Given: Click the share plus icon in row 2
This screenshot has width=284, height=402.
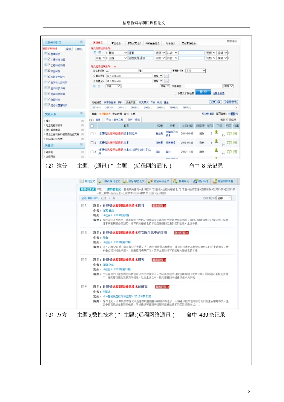Looking at the screenshot, I should tap(235, 143).
